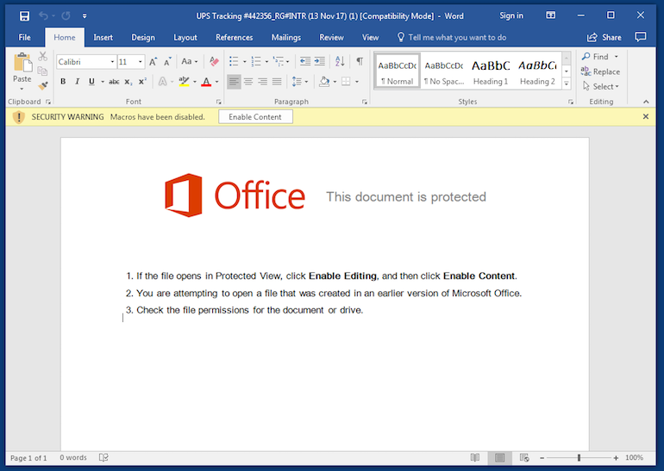Screen dimensions: 664x471
Task: Select Center alignment button
Action: pos(248,82)
